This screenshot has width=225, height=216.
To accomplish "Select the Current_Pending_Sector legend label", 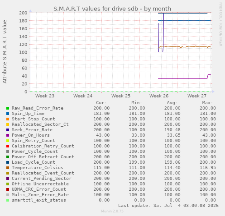I will [x=42, y=179].
